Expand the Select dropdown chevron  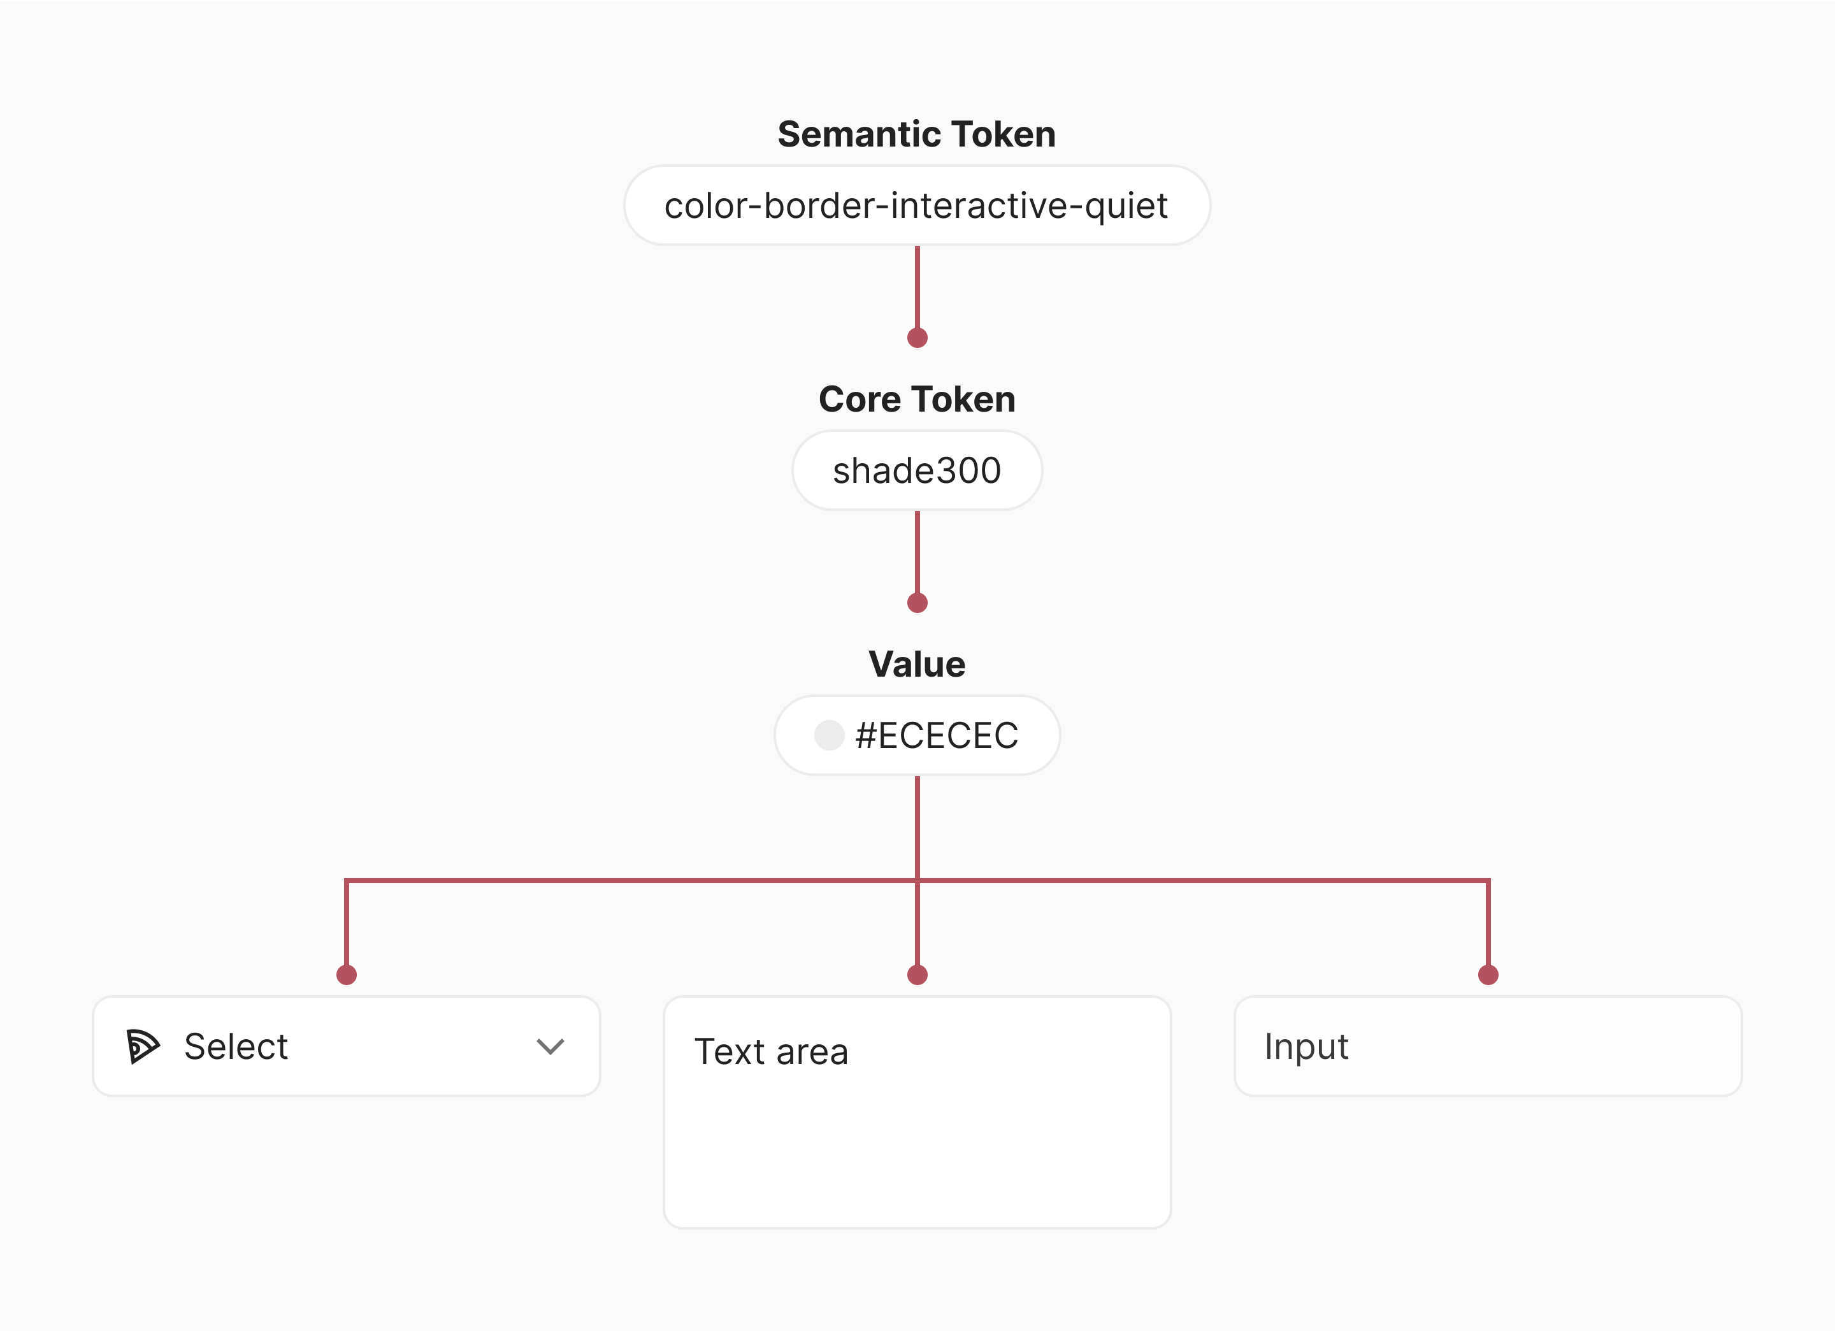click(550, 1047)
